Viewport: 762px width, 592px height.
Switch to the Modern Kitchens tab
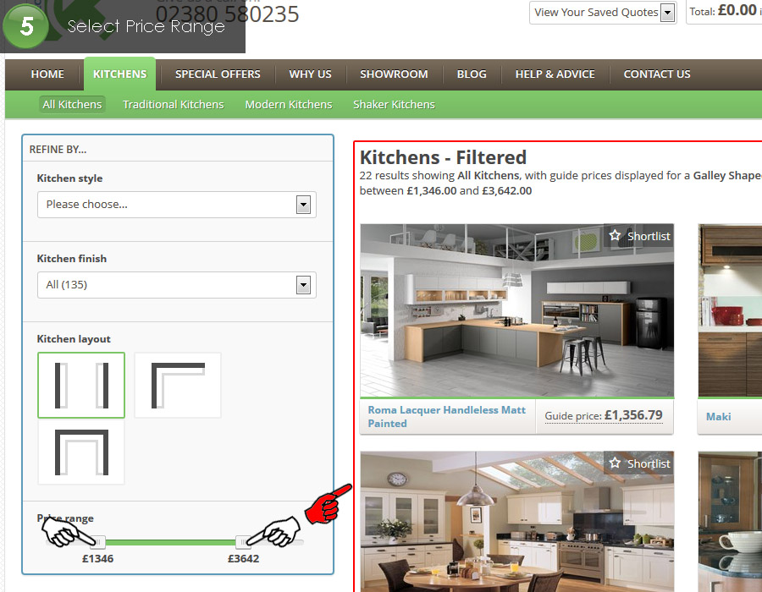288,105
